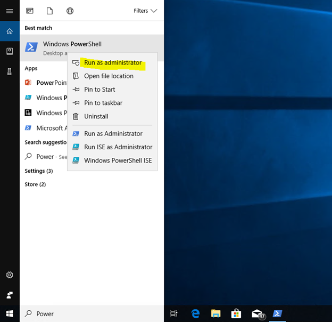Launch Microsoft Edge from taskbar

coord(195,313)
